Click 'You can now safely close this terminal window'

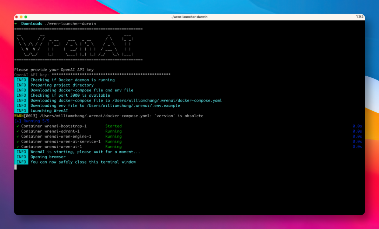tap(83, 162)
